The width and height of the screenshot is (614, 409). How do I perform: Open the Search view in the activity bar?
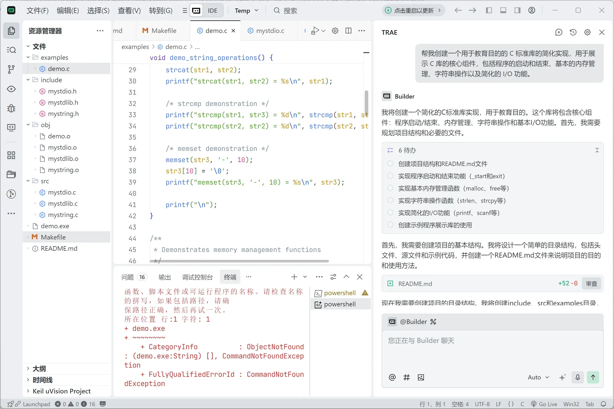coord(11,50)
